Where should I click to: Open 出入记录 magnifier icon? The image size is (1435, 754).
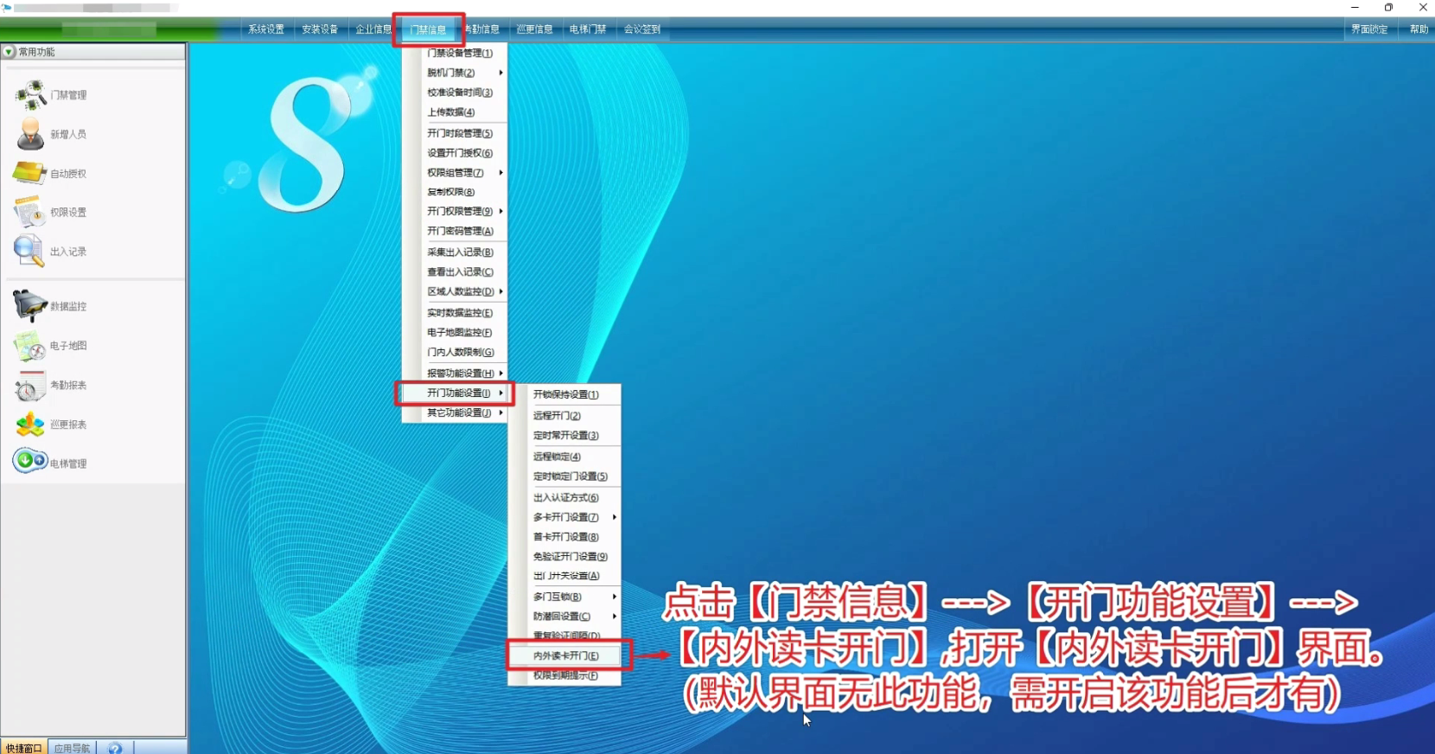(x=29, y=251)
